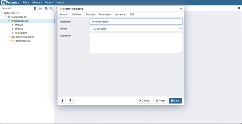Click the View Data table icon in Browser
Image resolution: width=242 pixels, height=124 pixels.
pyautogui.click(x=41, y=8)
